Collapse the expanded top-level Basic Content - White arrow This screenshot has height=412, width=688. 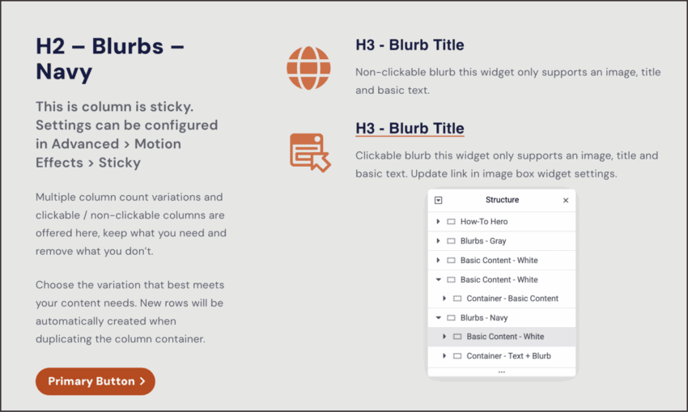(x=438, y=280)
